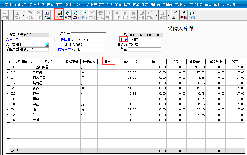247x155 pixels.
Task: Expand the dropdown arrow beside 联查
Action: coord(168,15)
